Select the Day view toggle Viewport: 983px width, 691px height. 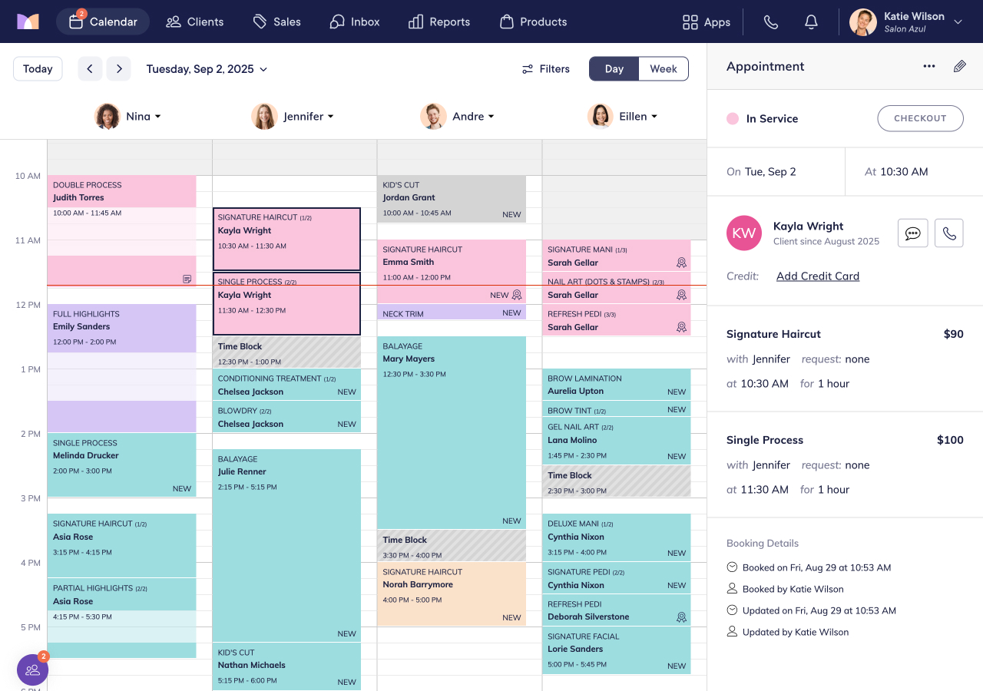(614, 69)
